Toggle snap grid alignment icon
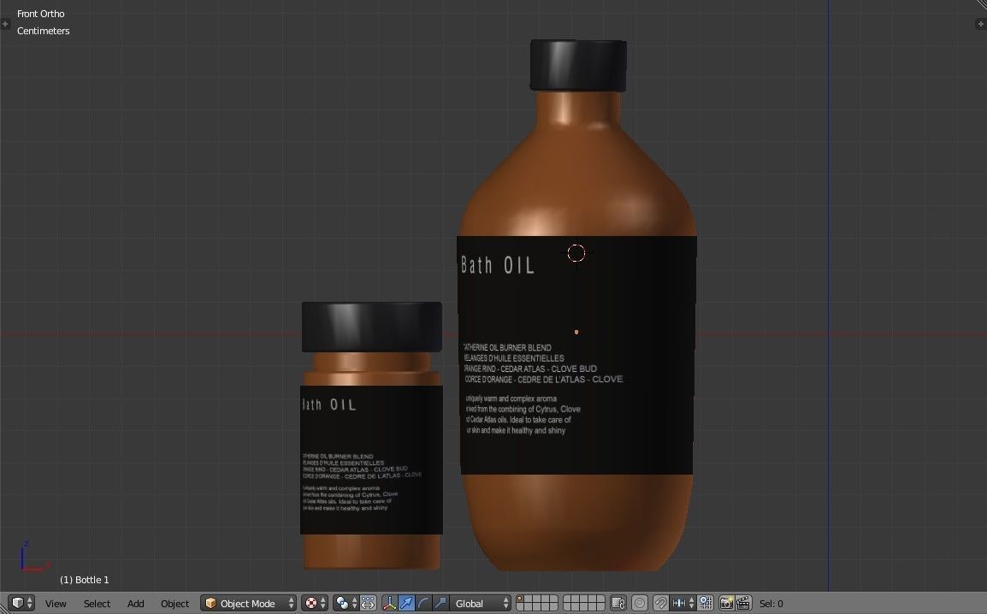Viewport: 987px width, 614px height. (x=706, y=603)
